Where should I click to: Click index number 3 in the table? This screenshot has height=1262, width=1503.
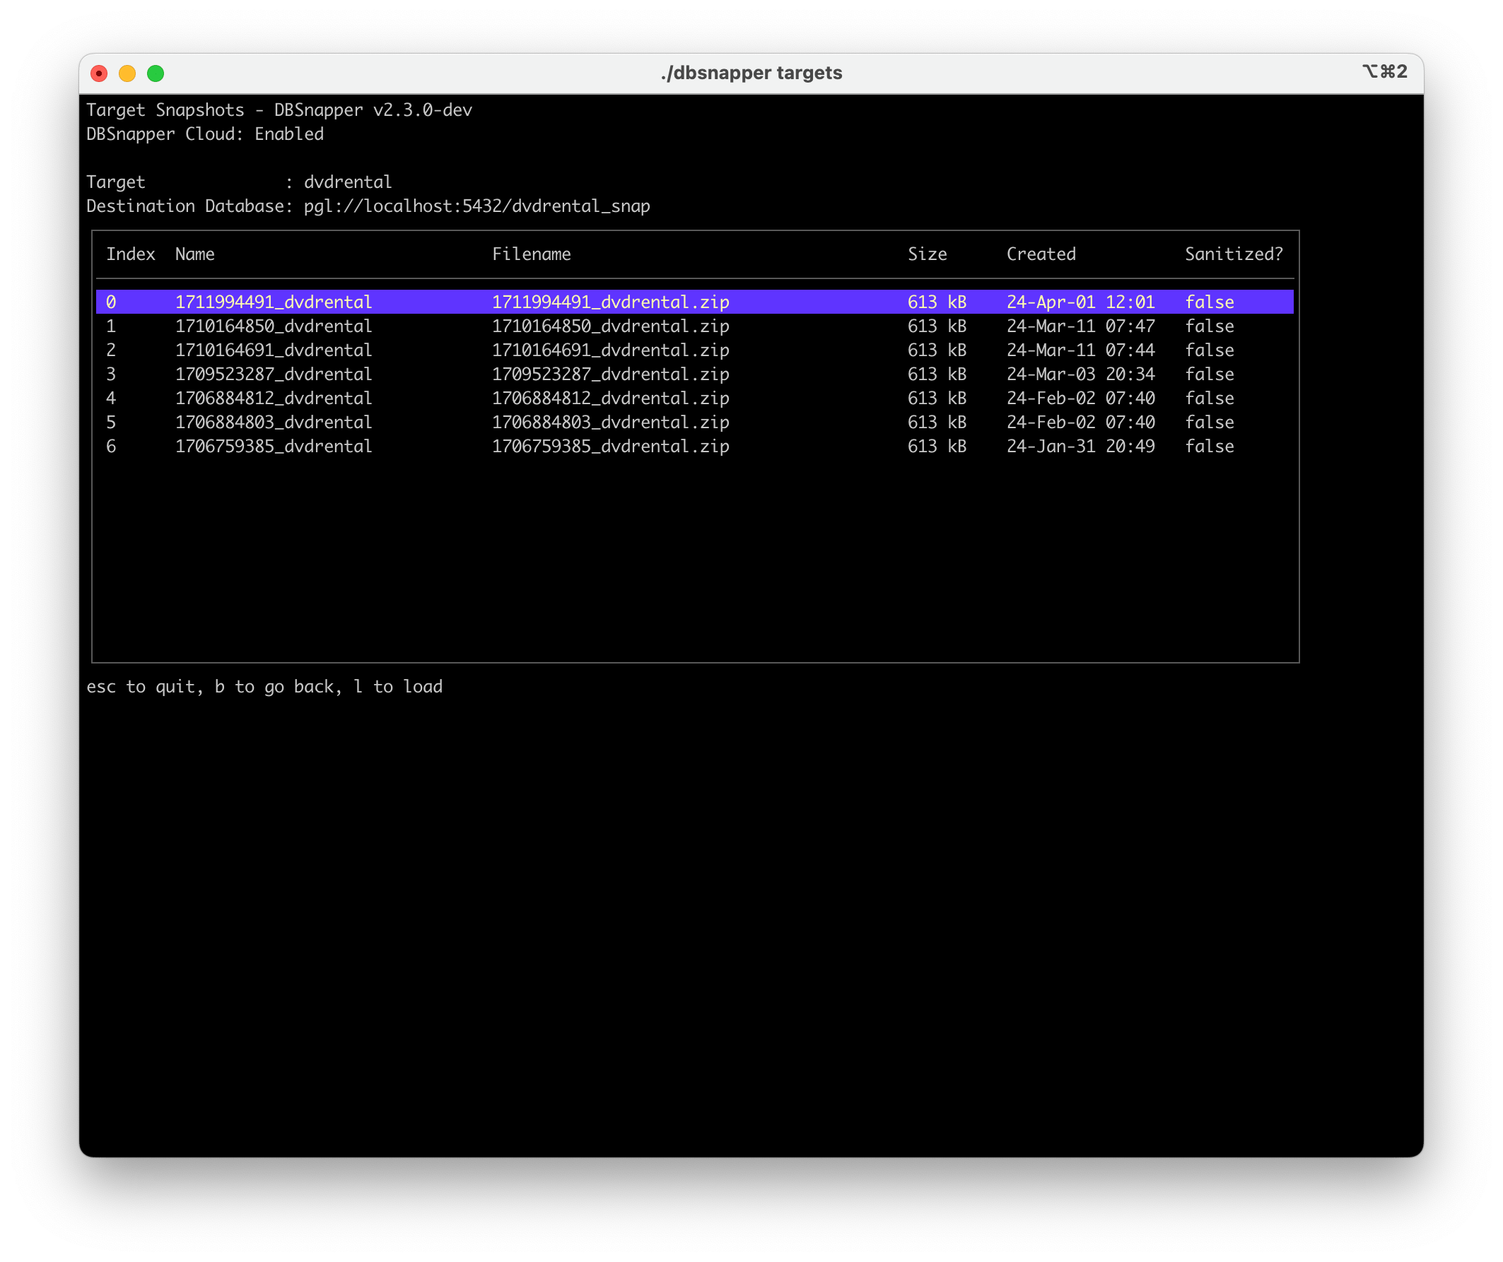(111, 375)
